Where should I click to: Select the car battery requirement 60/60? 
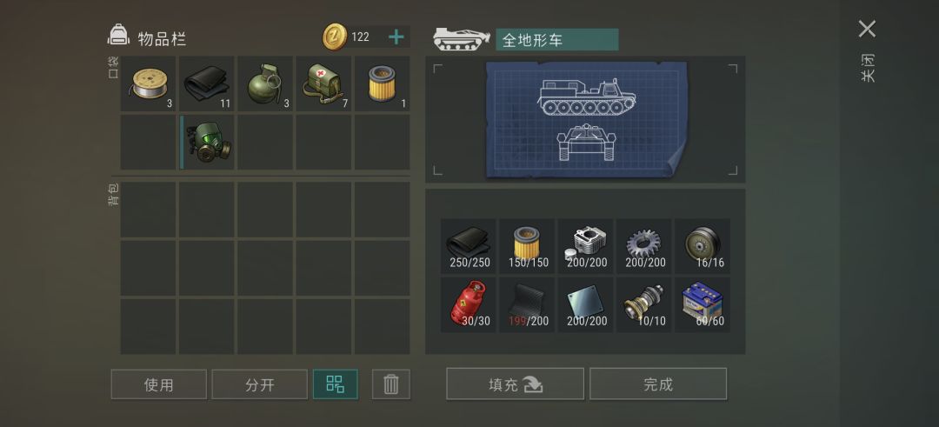tap(703, 305)
